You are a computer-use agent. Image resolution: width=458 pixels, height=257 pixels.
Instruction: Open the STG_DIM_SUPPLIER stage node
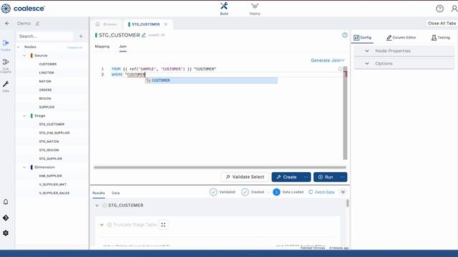tap(54, 133)
